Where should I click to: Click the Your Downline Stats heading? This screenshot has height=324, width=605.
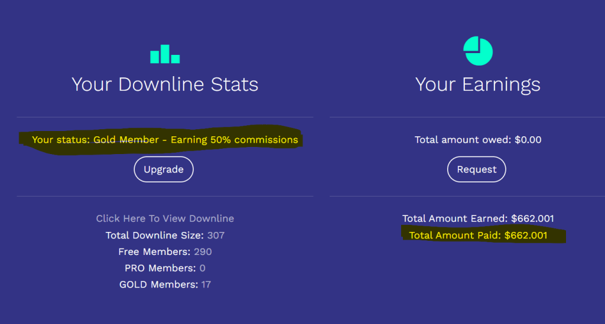(x=165, y=84)
